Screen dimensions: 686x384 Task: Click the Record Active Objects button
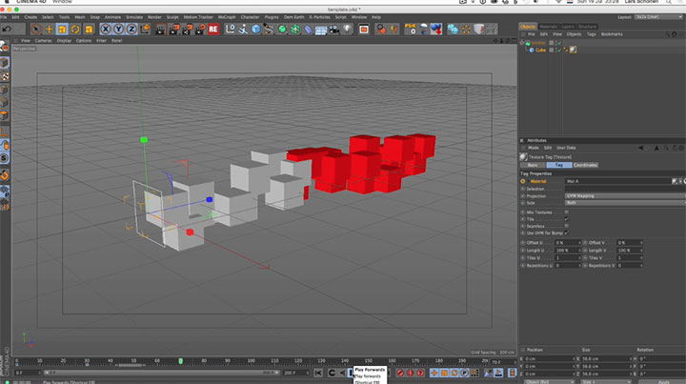400,374
